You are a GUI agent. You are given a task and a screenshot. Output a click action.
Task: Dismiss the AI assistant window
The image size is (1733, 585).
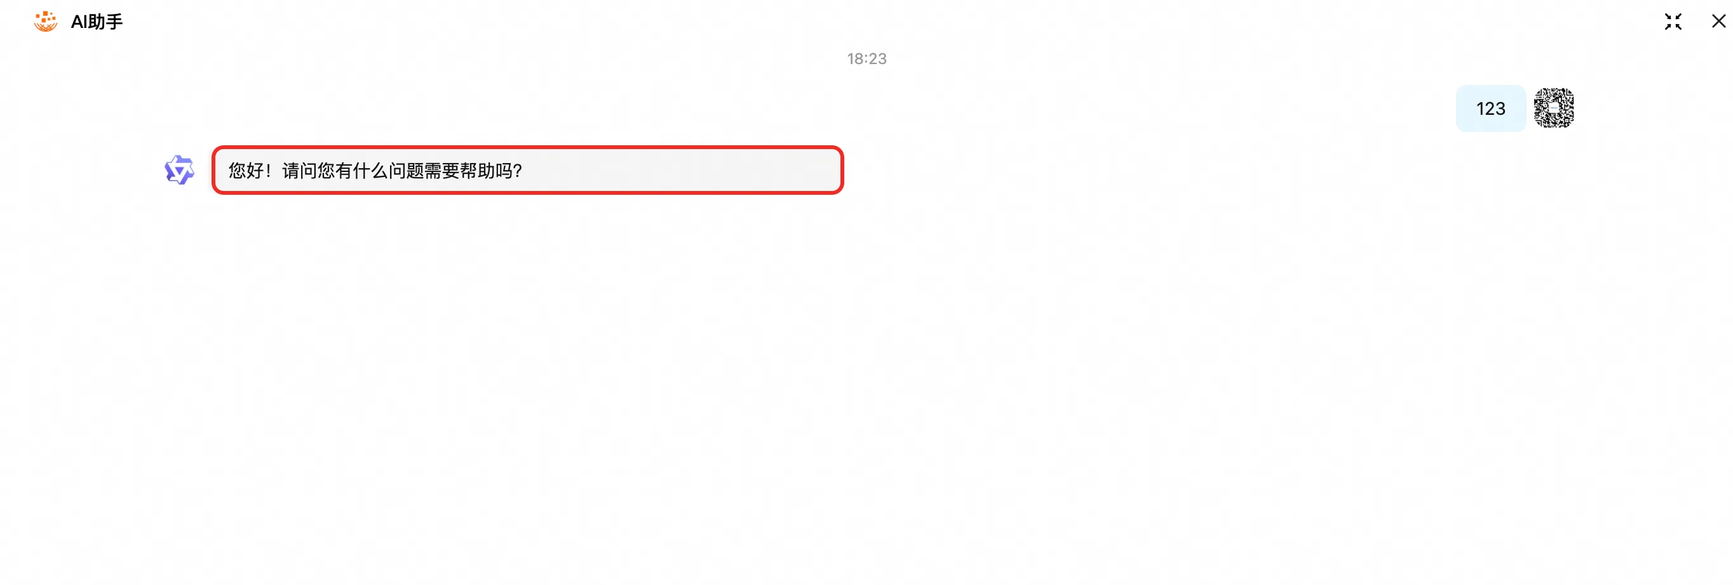click(1718, 22)
